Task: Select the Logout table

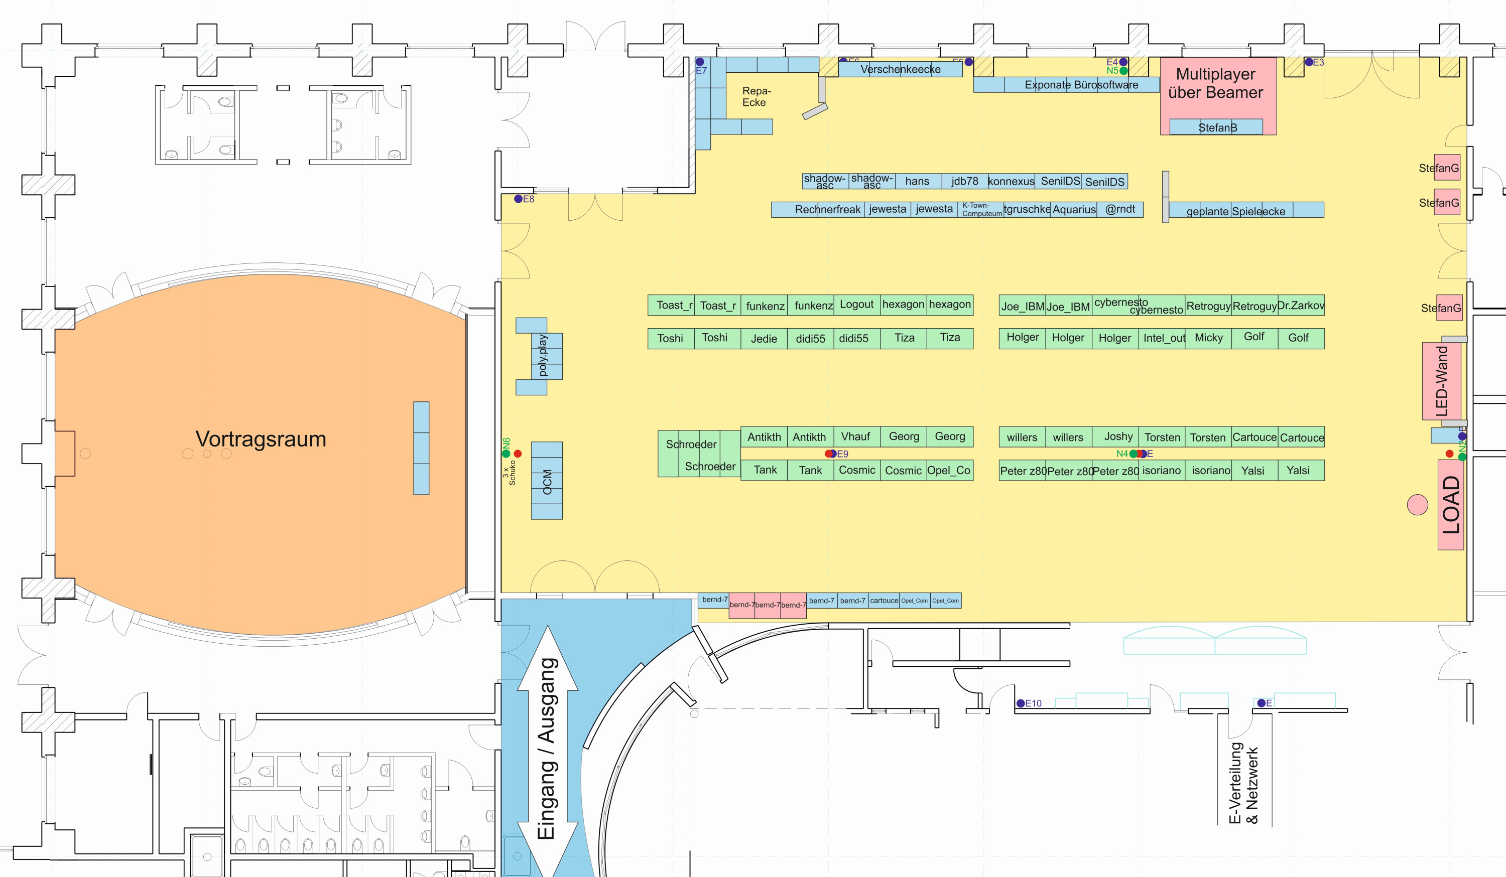Action: click(856, 305)
